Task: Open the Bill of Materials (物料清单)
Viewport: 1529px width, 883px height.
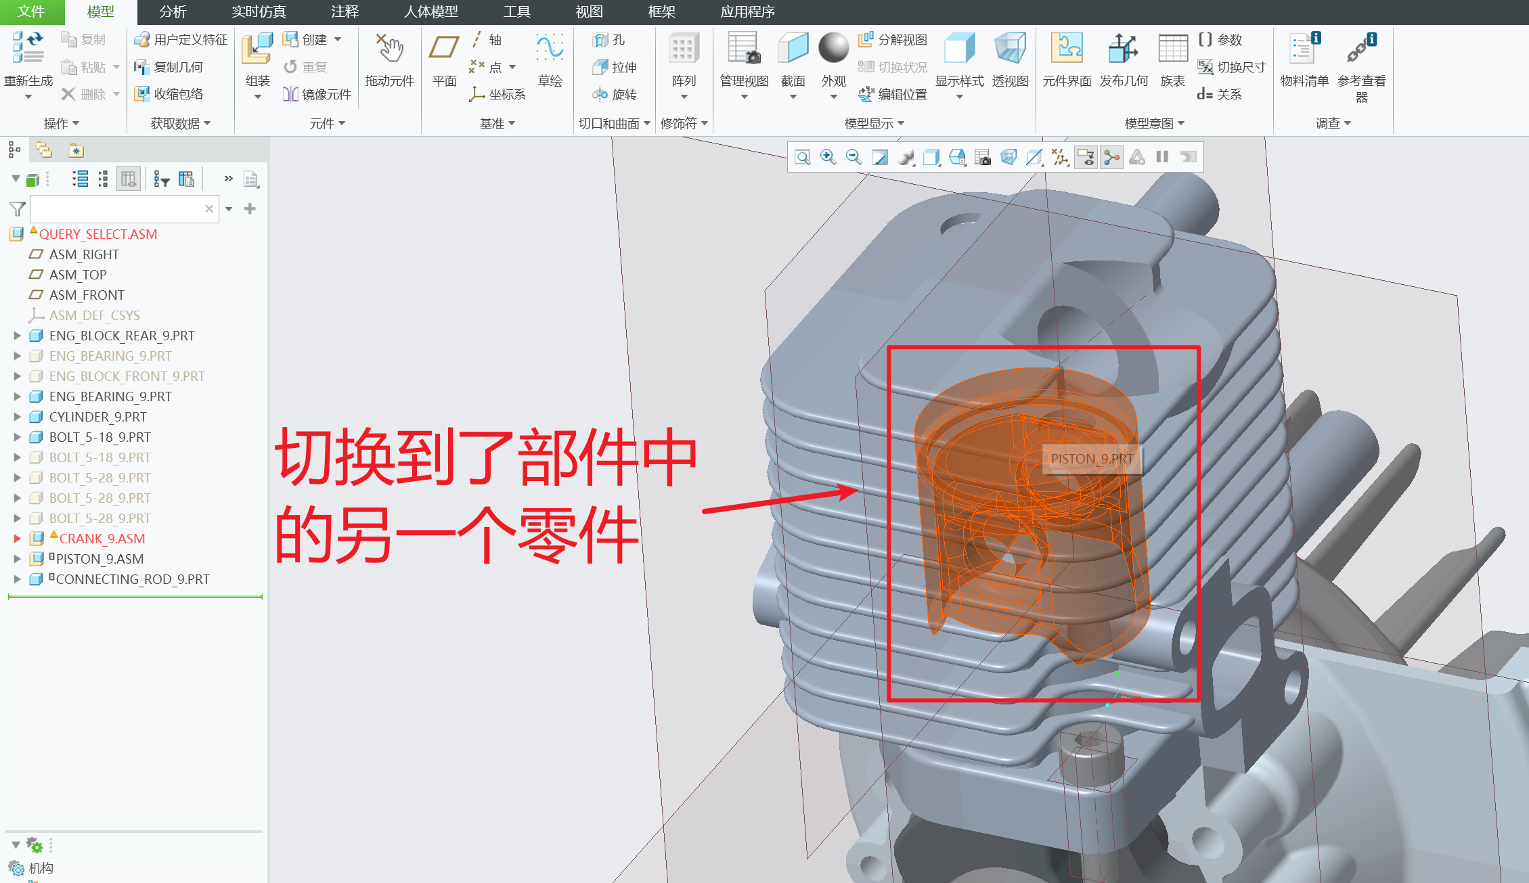Action: click(x=1304, y=49)
